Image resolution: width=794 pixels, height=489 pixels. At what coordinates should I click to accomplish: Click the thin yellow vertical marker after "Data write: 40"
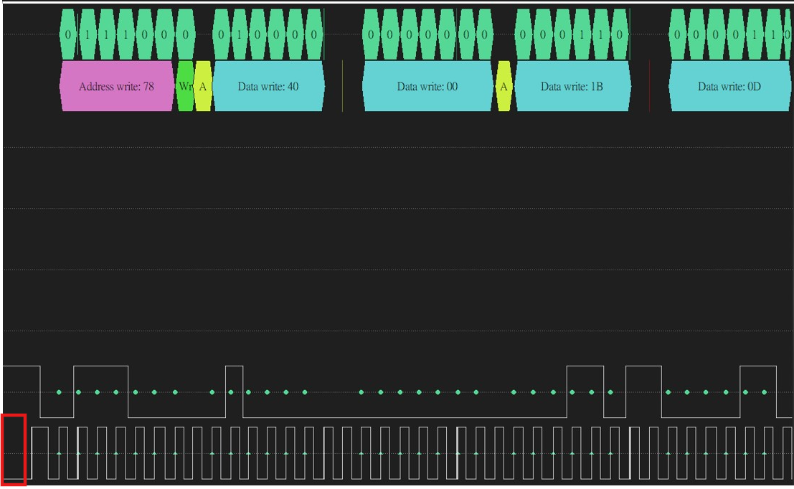(x=343, y=86)
